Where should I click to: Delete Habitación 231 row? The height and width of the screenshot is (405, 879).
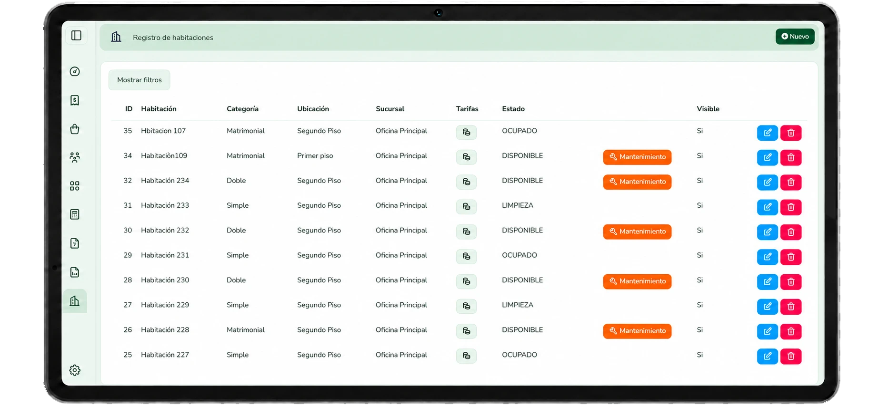click(x=791, y=257)
